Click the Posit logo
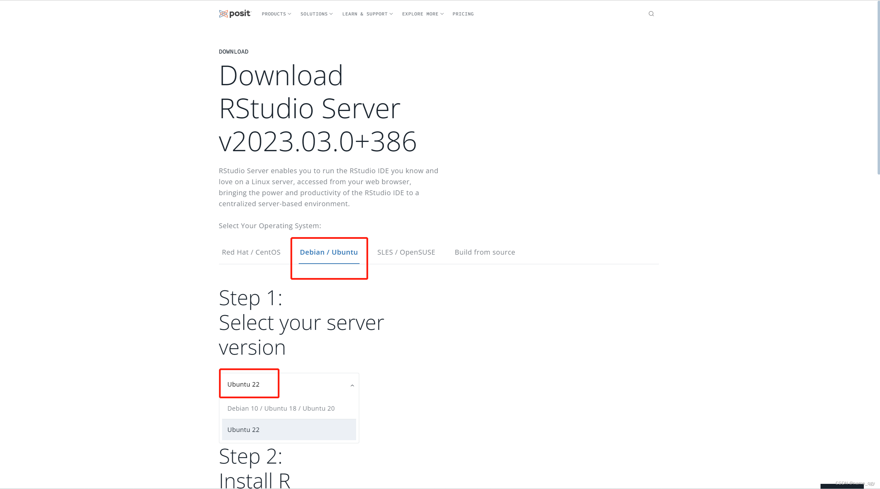 coord(235,14)
